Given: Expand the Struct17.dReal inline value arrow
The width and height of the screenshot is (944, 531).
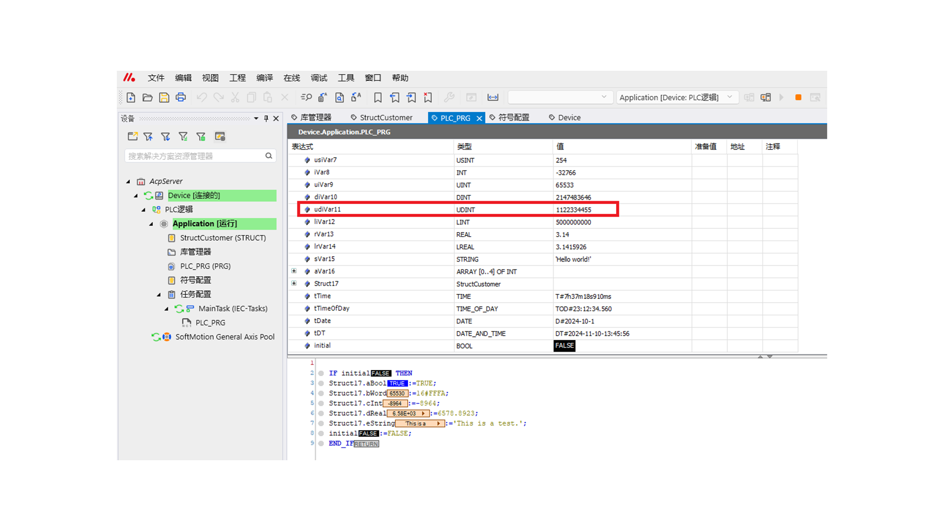Looking at the screenshot, I should pos(423,413).
